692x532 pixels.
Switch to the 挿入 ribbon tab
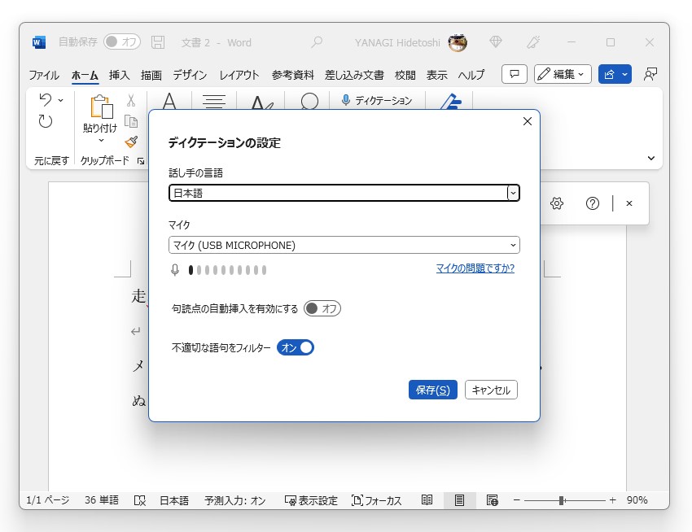coord(118,74)
